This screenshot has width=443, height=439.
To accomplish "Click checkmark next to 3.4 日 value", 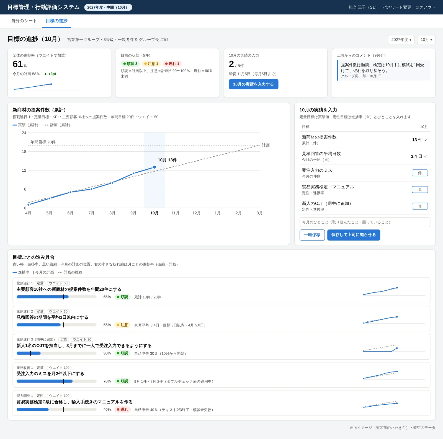I will (x=426, y=156).
